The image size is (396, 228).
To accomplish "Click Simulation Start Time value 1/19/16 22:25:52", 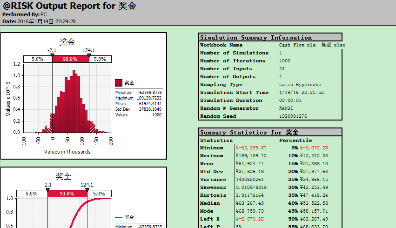I will pyautogui.click(x=301, y=93).
